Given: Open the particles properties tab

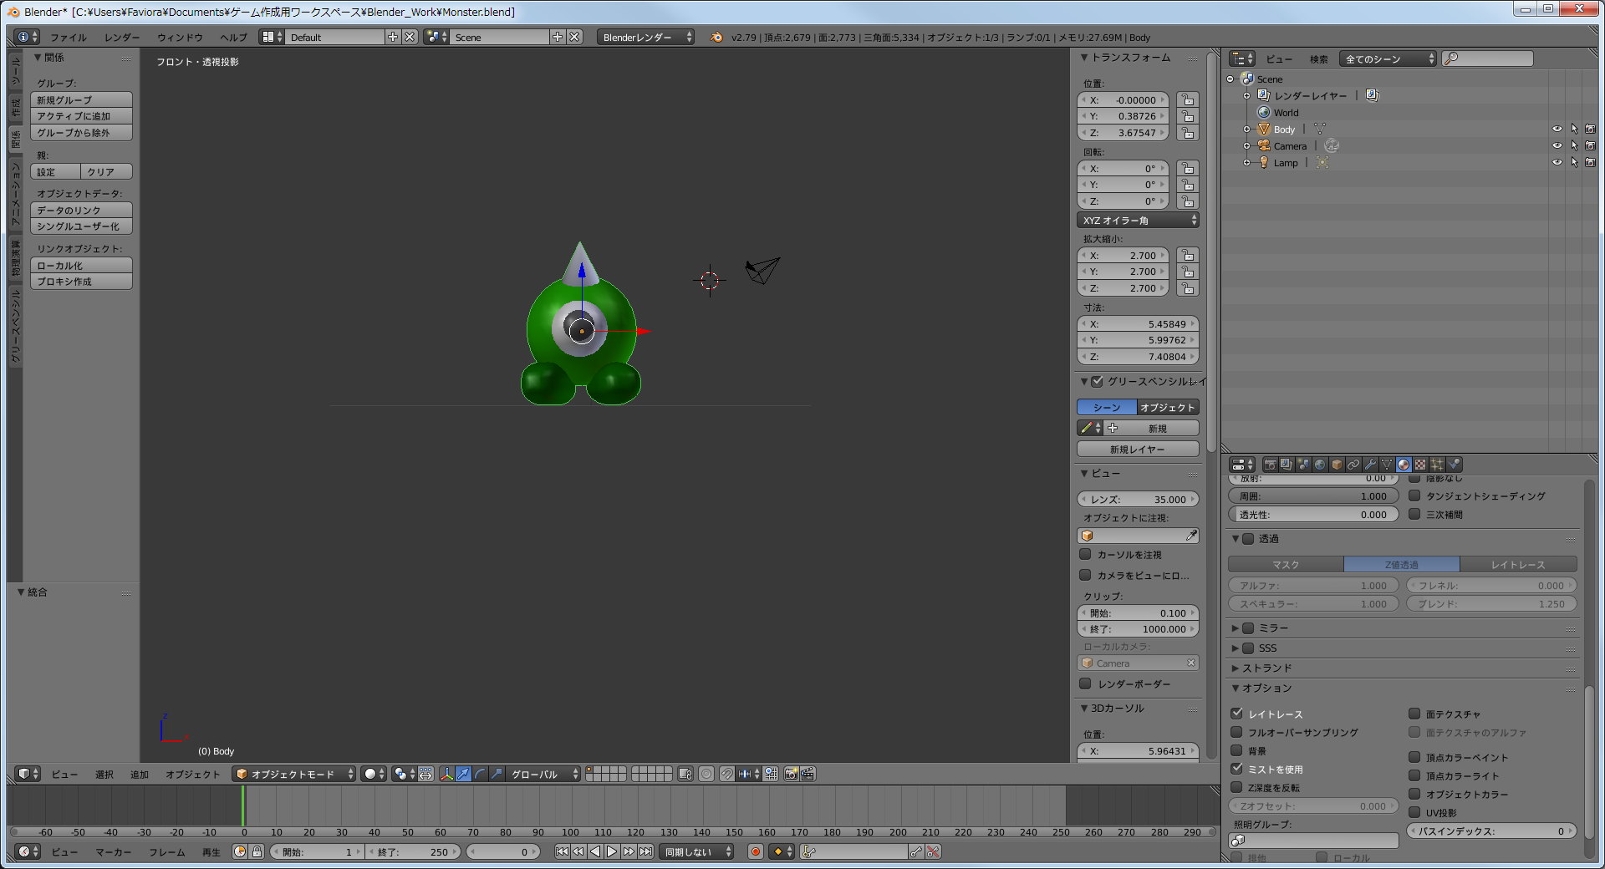Looking at the screenshot, I should 1437,465.
